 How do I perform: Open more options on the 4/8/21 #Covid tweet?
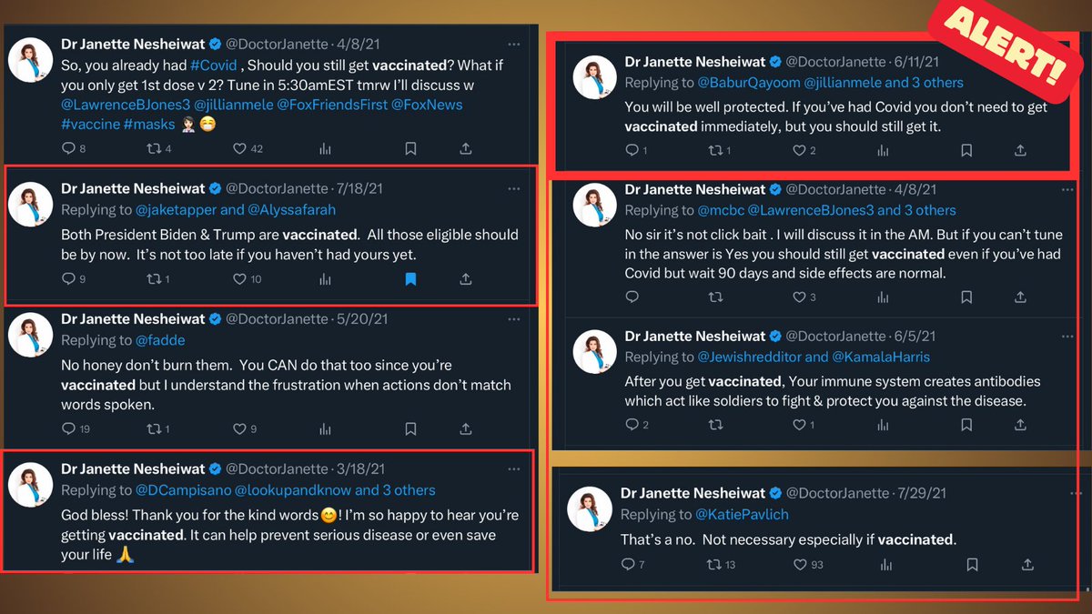point(515,43)
